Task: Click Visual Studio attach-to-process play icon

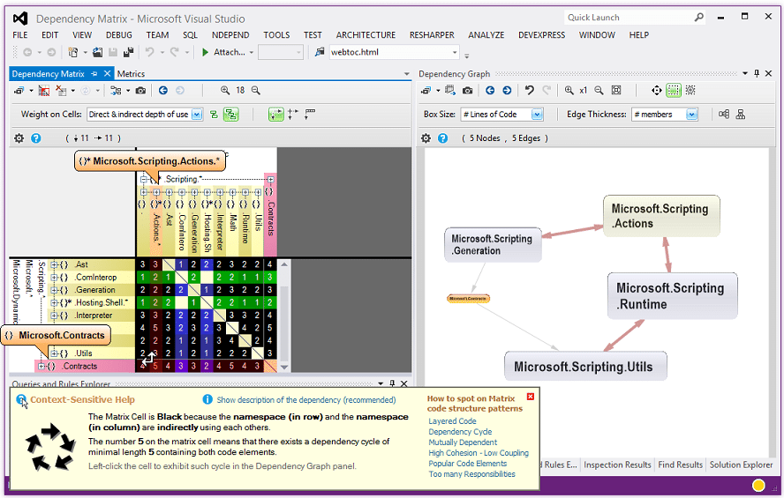Action: 205,52
